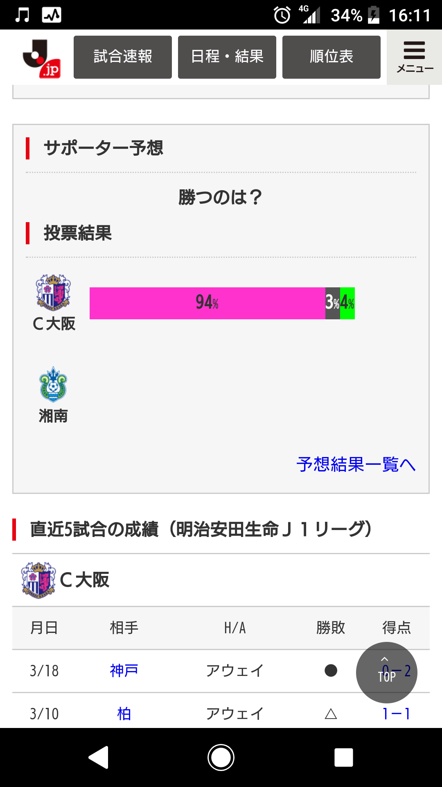The height and width of the screenshot is (787, 442).
Task: Tap the pink 94% vote bar
Action: (207, 303)
